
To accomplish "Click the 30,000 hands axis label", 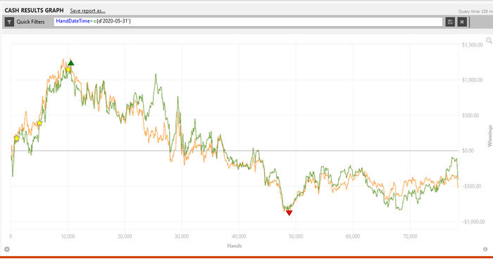I will click(x=182, y=236).
